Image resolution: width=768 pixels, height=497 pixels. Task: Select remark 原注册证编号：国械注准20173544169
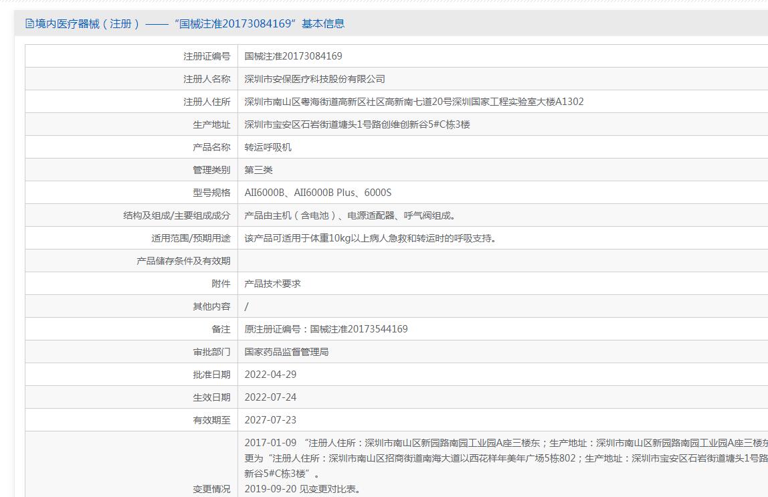[326, 329]
